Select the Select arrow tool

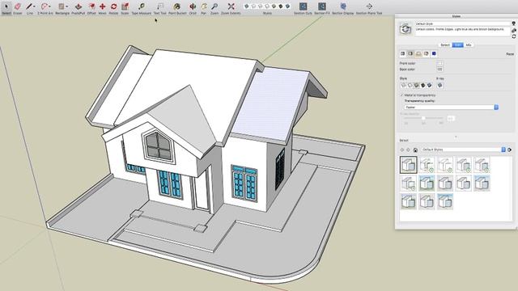(6, 6)
